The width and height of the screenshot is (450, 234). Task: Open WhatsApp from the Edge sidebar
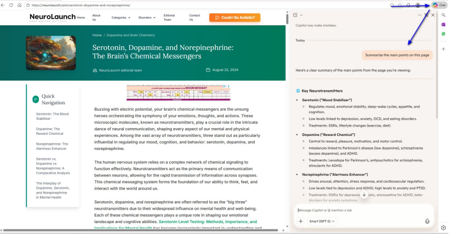pyautogui.click(x=443, y=34)
